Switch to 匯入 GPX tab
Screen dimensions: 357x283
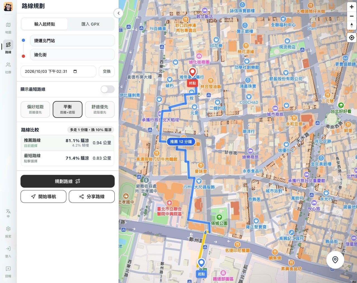click(x=90, y=24)
